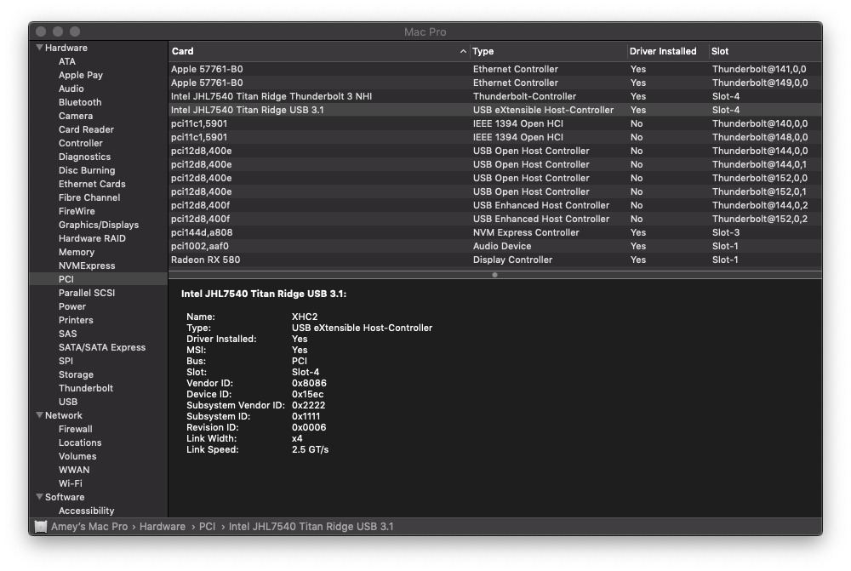The image size is (851, 571).
Task: Click the pane divider handle dot
Action: coord(494,275)
